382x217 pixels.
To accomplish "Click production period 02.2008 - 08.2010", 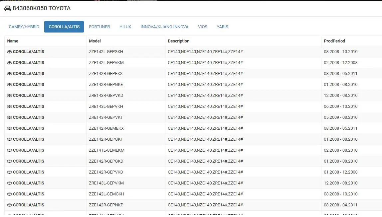I will 341,150.
